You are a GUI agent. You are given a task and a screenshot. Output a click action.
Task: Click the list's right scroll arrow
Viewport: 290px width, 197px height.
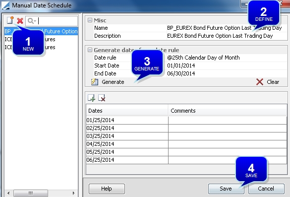[x=73, y=193]
